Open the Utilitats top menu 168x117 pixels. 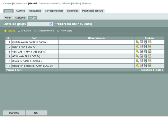pyautogui.click(x=66, y=3)
